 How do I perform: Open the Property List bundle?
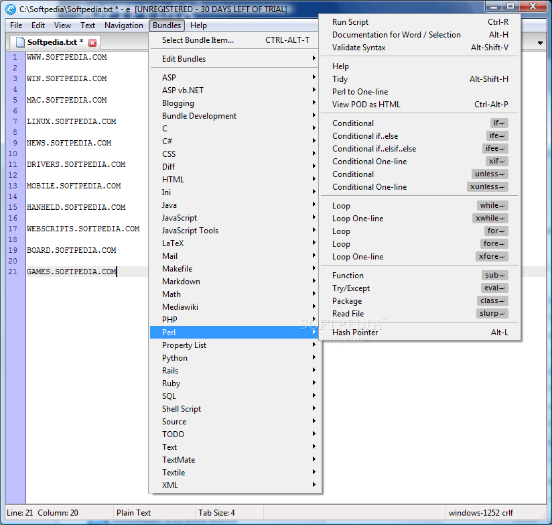point(235,345)
